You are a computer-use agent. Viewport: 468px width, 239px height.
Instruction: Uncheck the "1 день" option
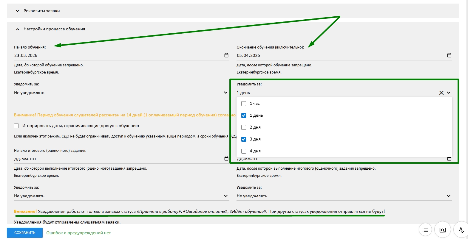[x=244, y=115]
